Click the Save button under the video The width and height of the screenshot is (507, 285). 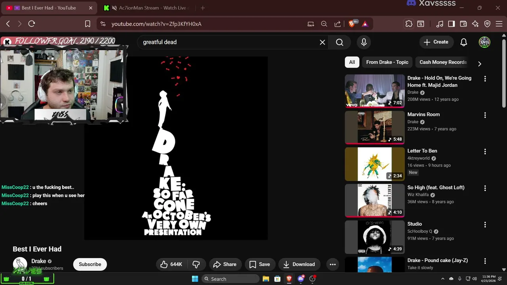(x=259, y=264)
